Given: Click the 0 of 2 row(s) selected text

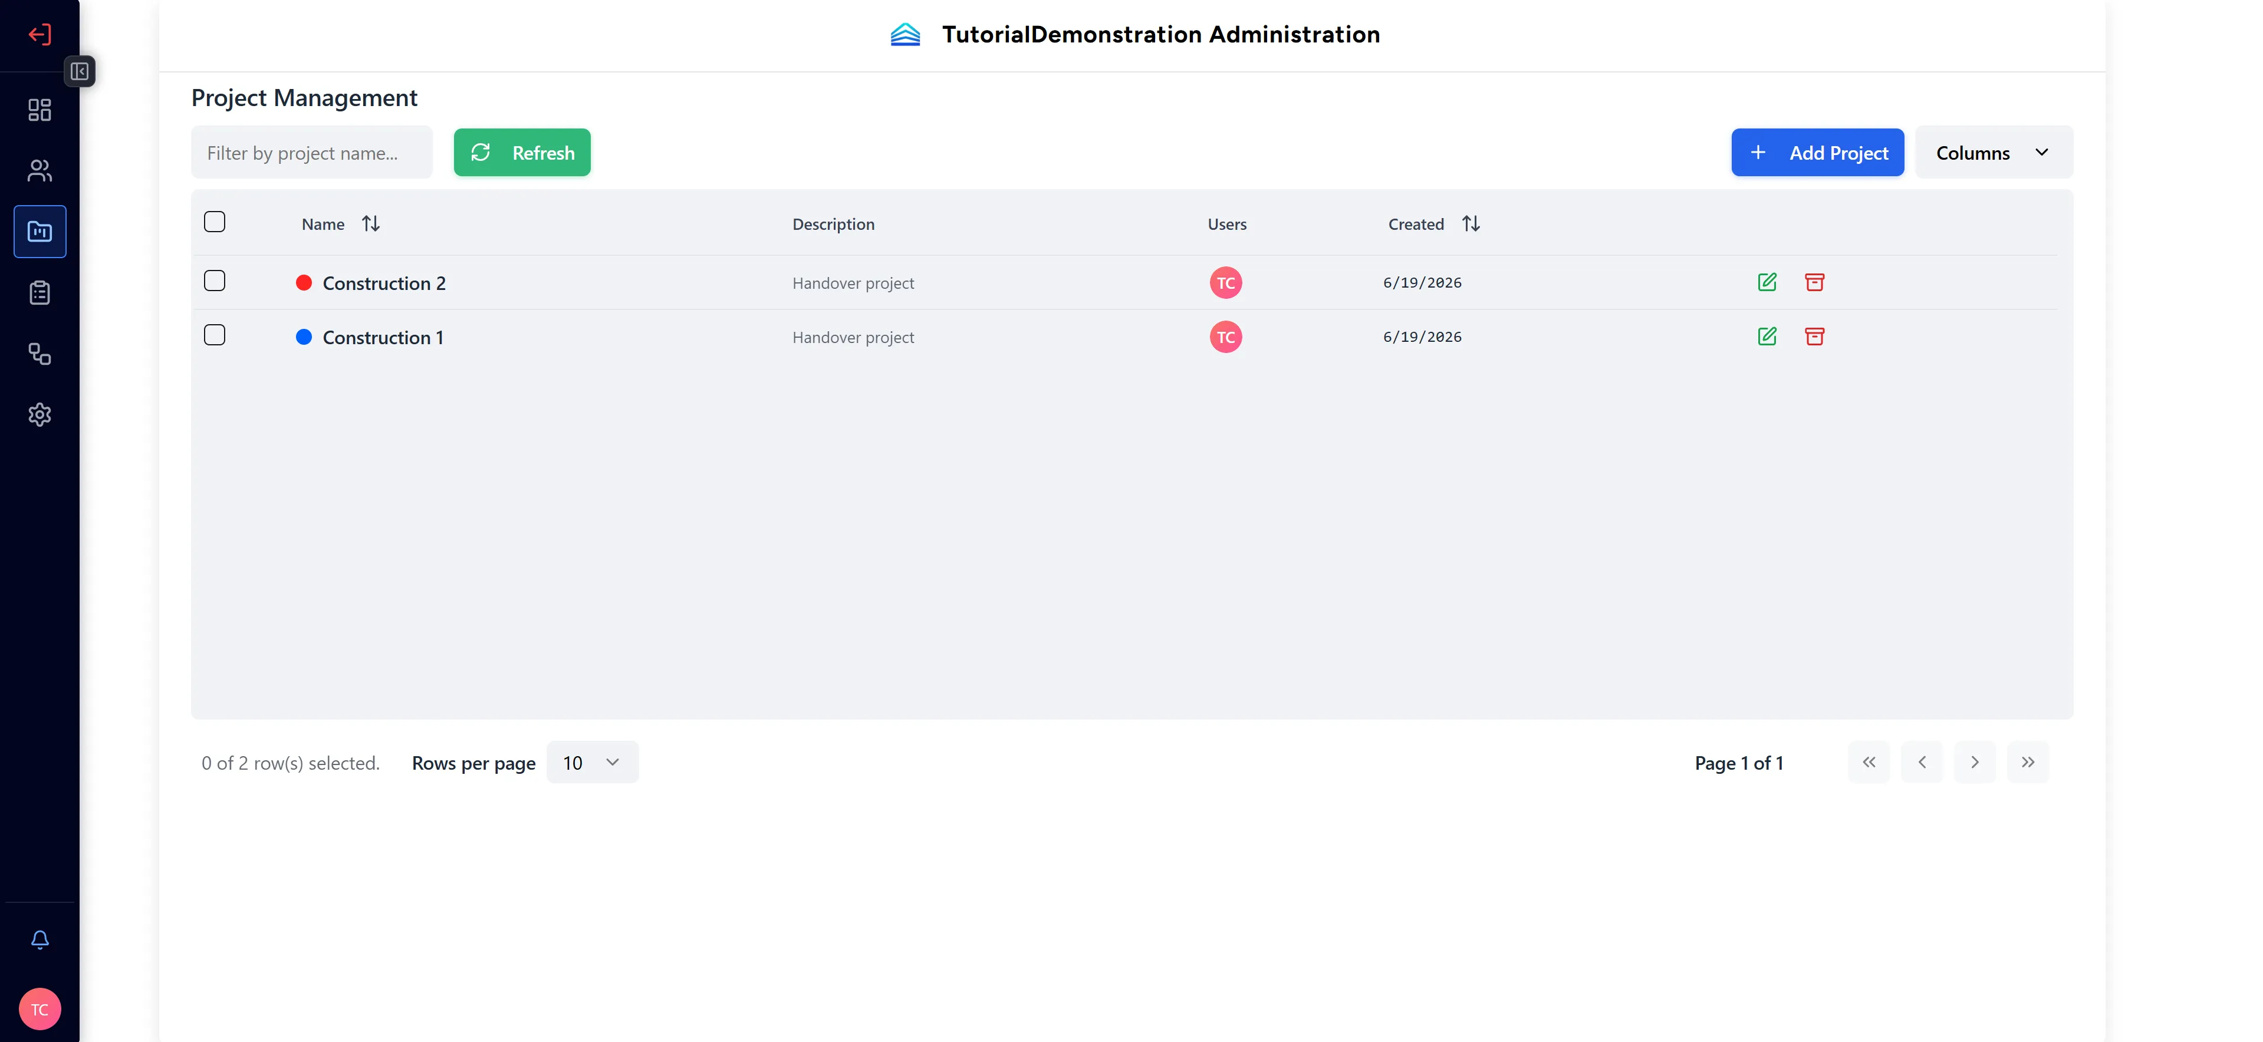Looking at the screenshot, I should tap(290, 763).
